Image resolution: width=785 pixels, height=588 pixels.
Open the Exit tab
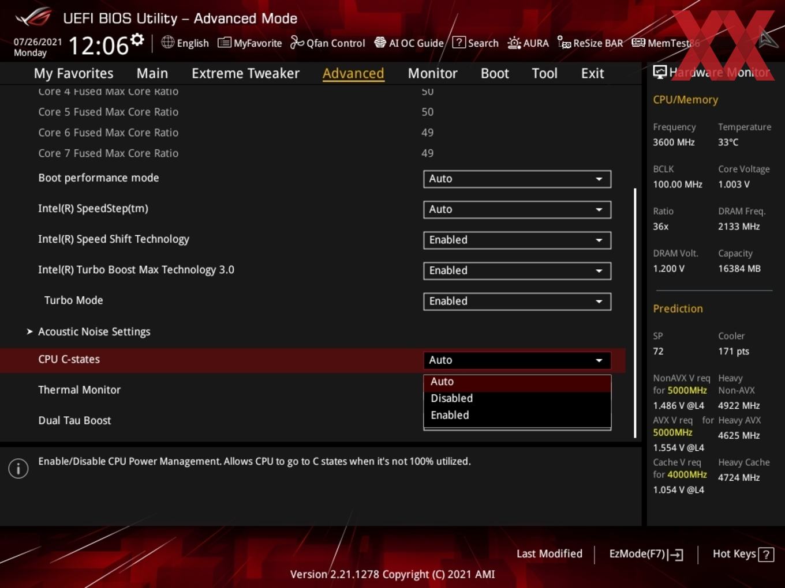pyautogui.click(x=592, y=73)
